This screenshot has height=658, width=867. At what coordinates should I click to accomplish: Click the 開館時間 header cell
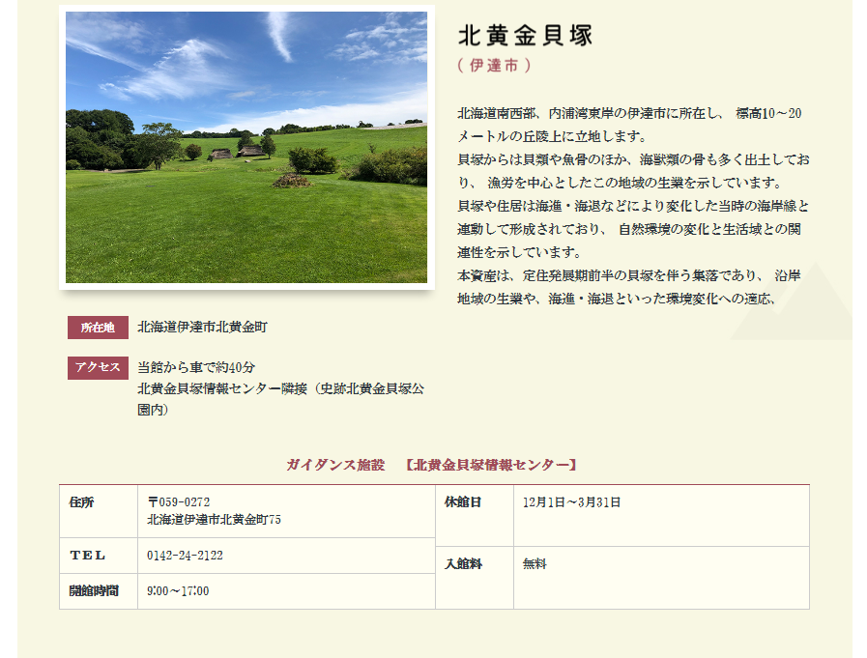point(99,591)
